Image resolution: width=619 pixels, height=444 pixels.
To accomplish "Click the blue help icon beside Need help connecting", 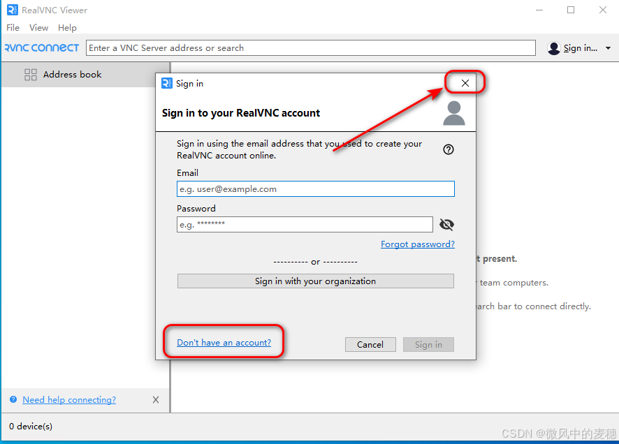I will (13, 399).
